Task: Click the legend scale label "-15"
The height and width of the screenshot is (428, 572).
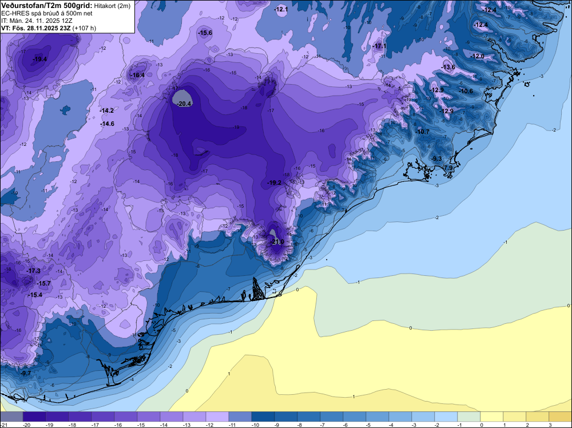Action: [x=141, y=425]
